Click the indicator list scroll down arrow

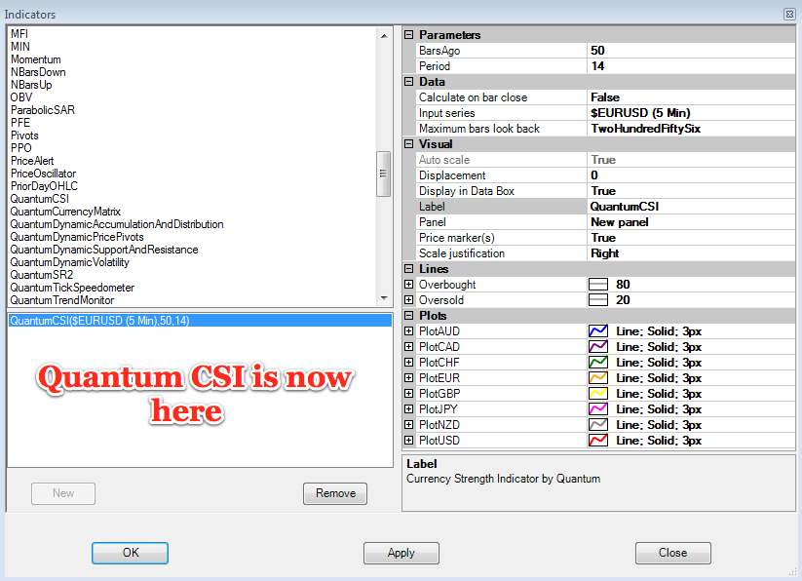(x=384, y=298)
